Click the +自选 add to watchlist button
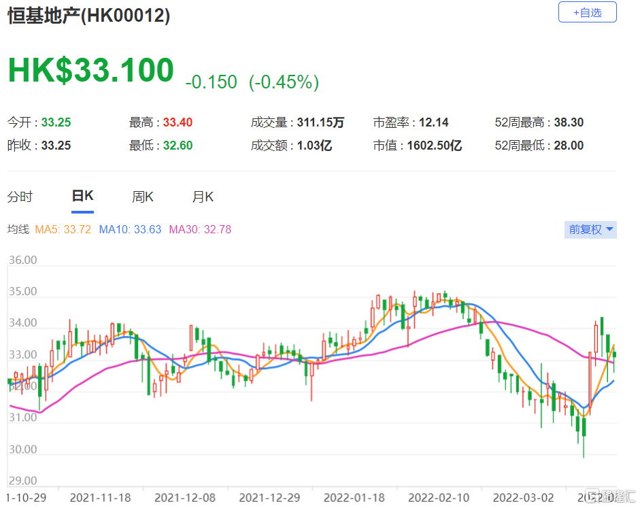This screenshot has width=640, height=508. pyautogui.click(x=587, y=12)
